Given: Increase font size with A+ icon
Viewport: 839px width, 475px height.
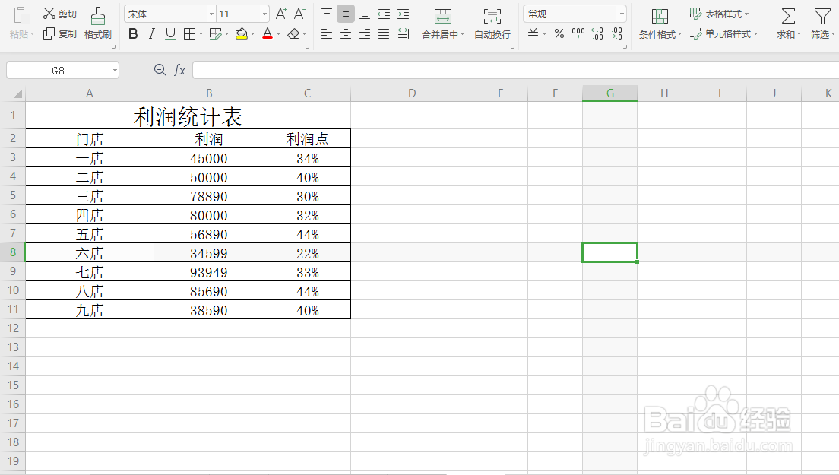Looking at the screenshot, I should (x=281, y=14).
